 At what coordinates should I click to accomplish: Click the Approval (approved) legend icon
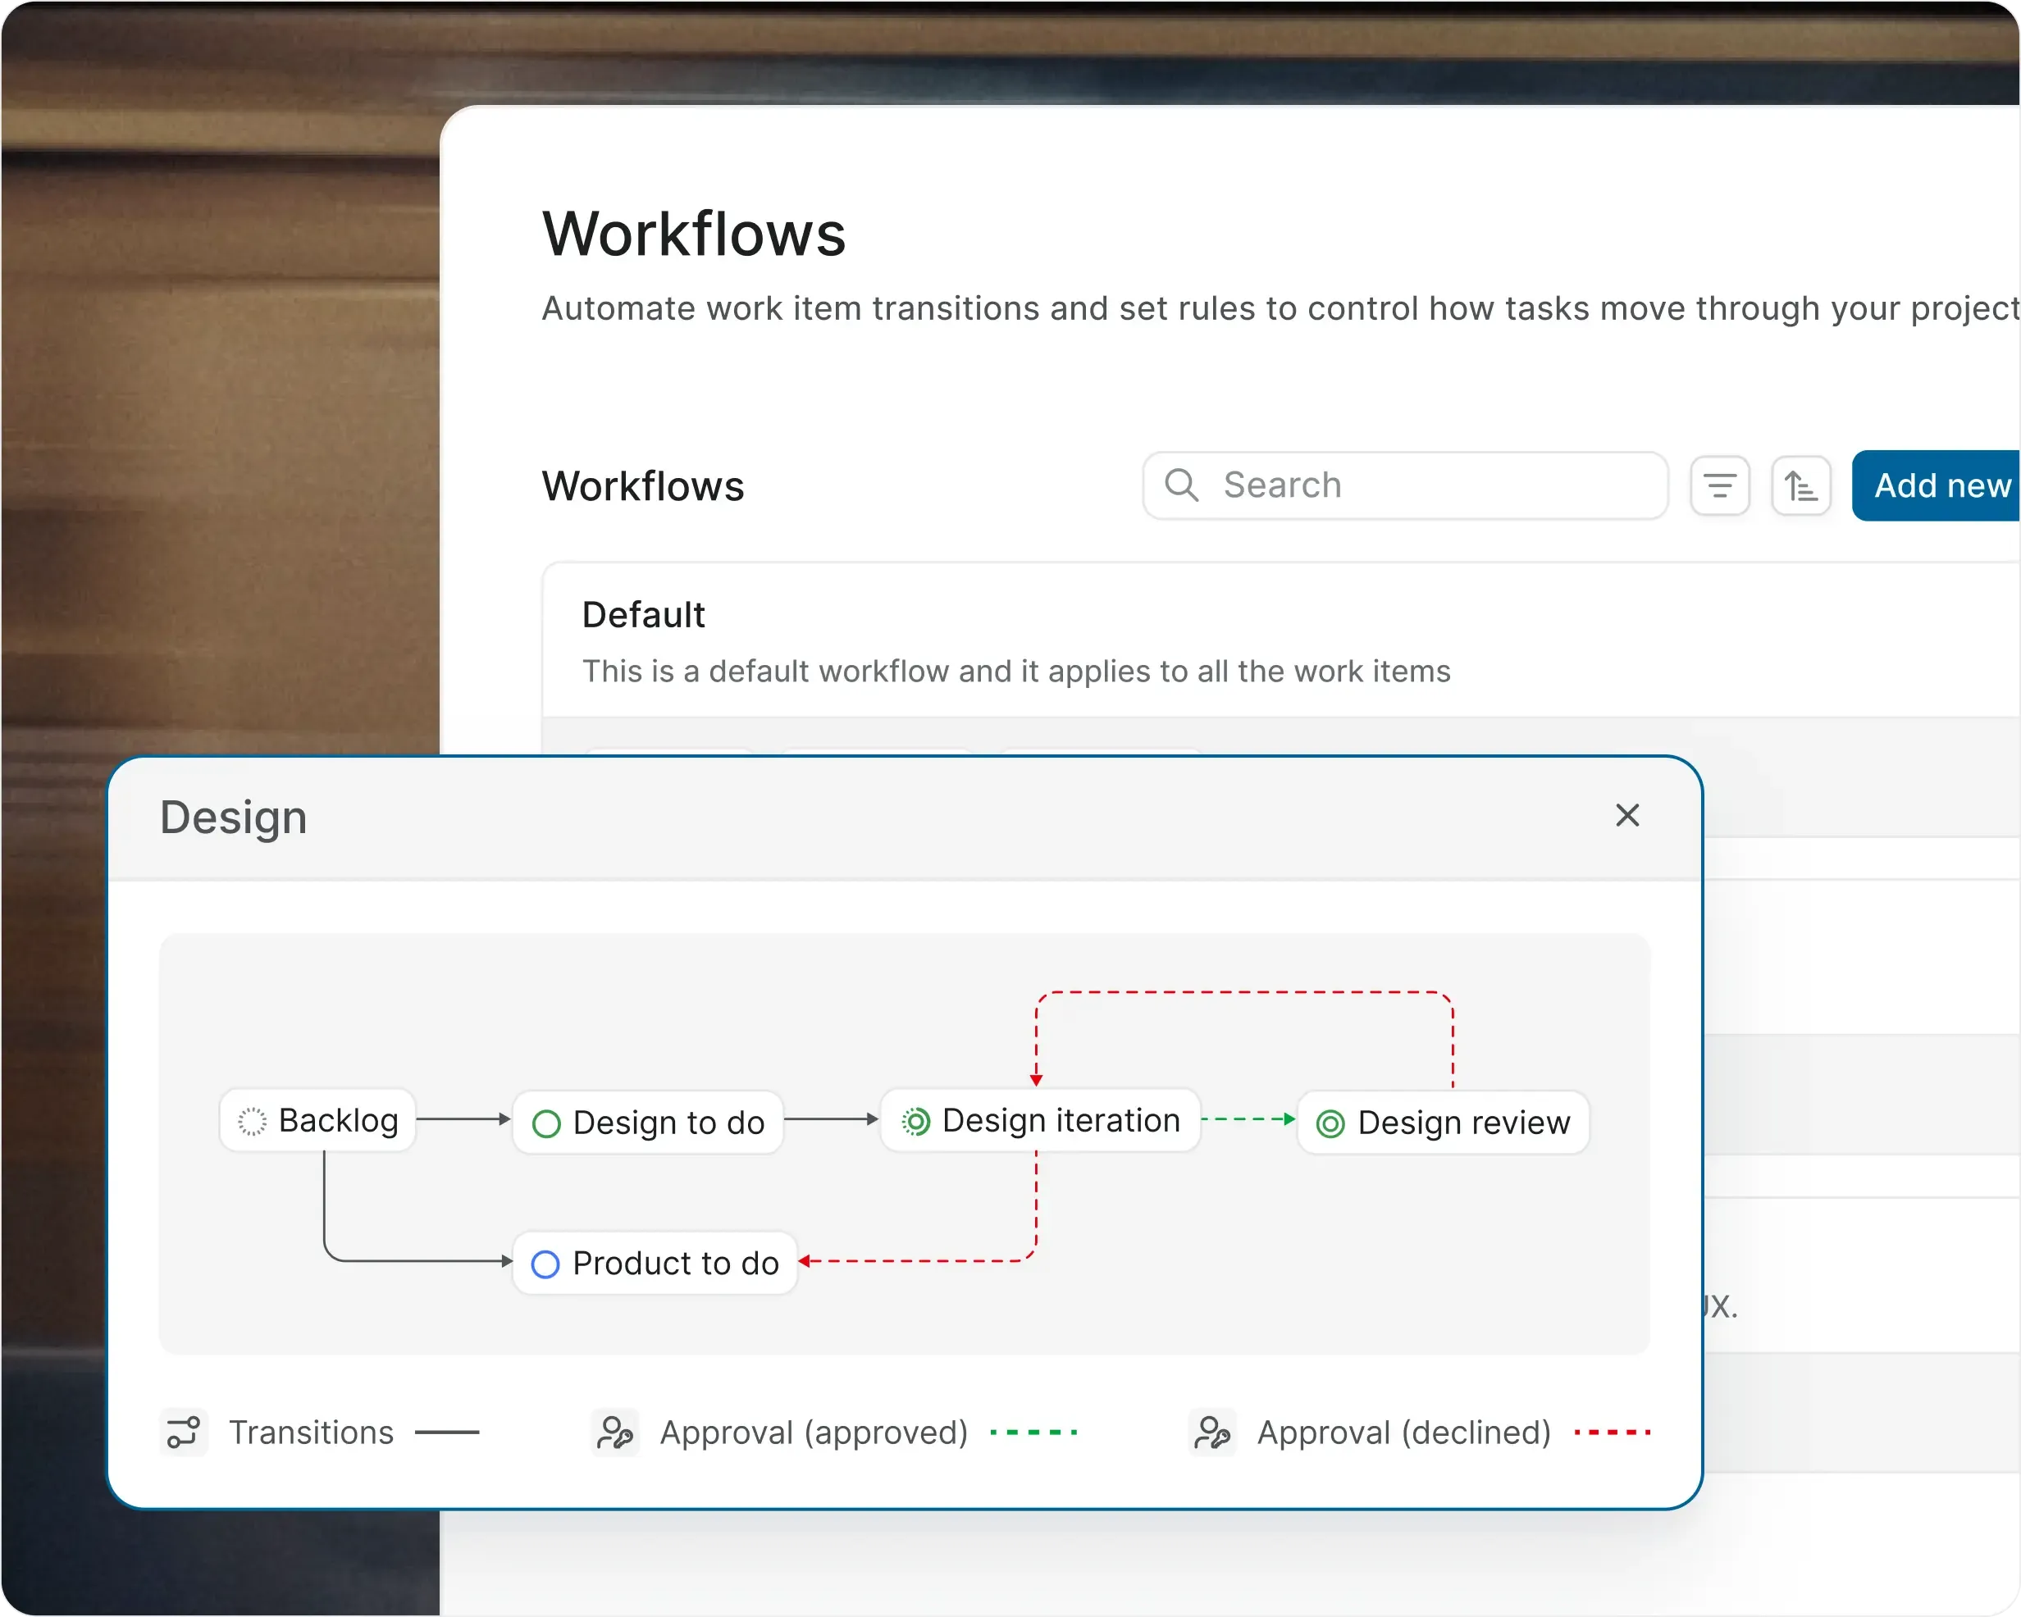pos(615,1433)
